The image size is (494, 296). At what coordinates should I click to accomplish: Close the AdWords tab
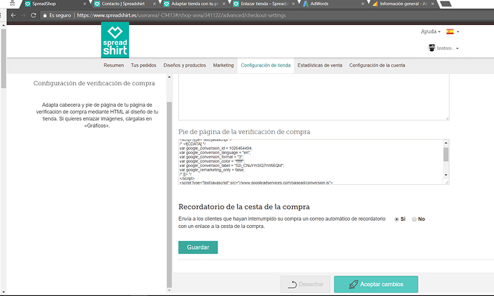[362, 4]
